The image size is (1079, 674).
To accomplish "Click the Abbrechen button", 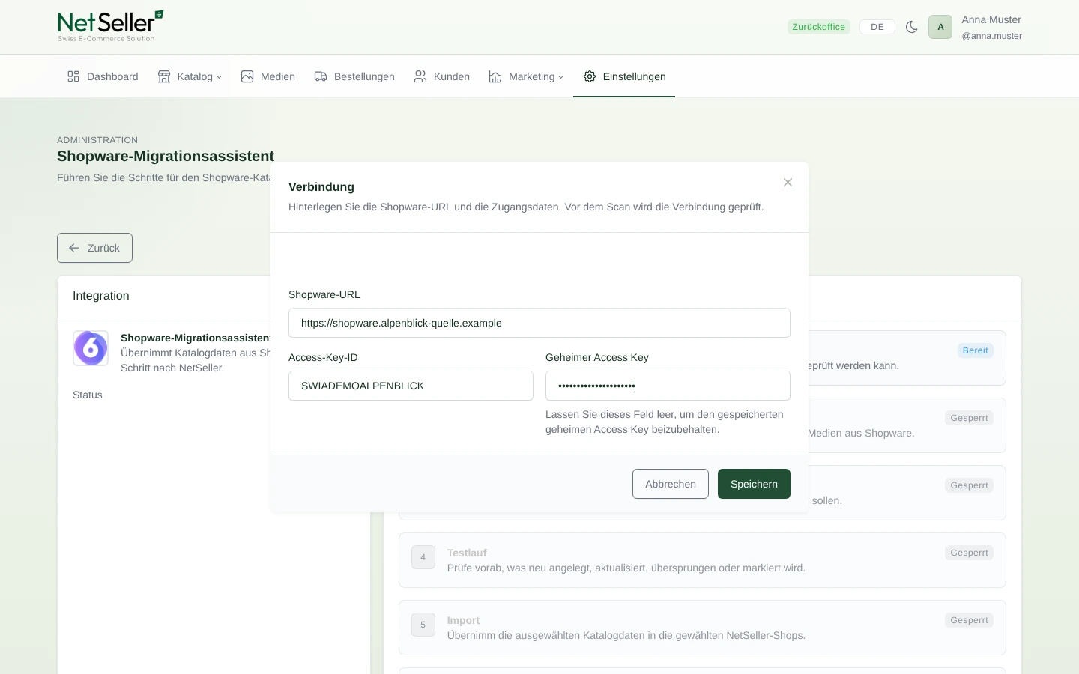I will (x=671, y=484).
